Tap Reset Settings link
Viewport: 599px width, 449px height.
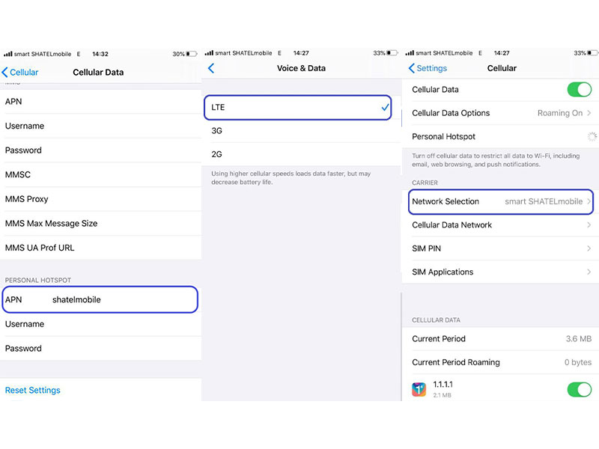pos(33,390)
